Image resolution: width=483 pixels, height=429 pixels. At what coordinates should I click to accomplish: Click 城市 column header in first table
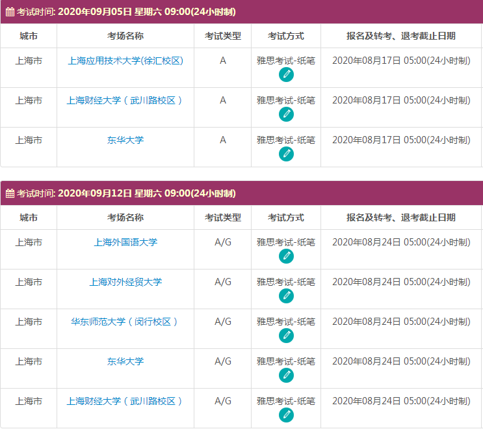29,36
